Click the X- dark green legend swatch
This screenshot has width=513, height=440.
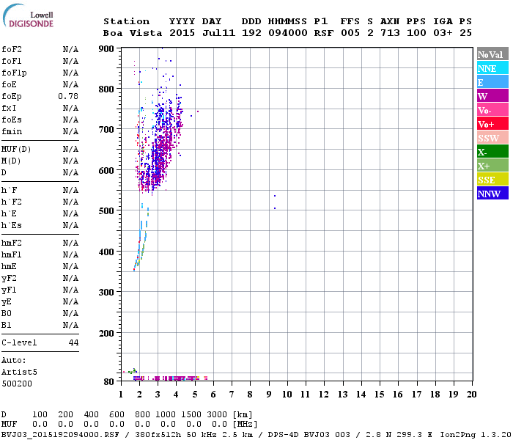coord(492,152)
